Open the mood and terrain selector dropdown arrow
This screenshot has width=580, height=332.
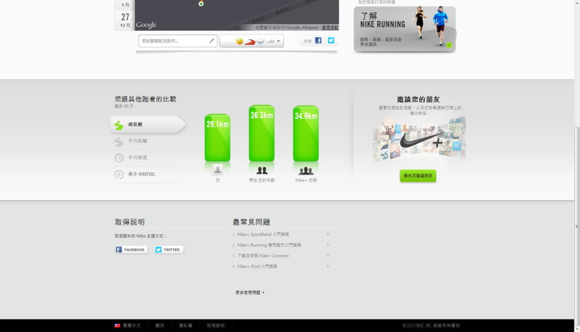[x=278, y=41]
